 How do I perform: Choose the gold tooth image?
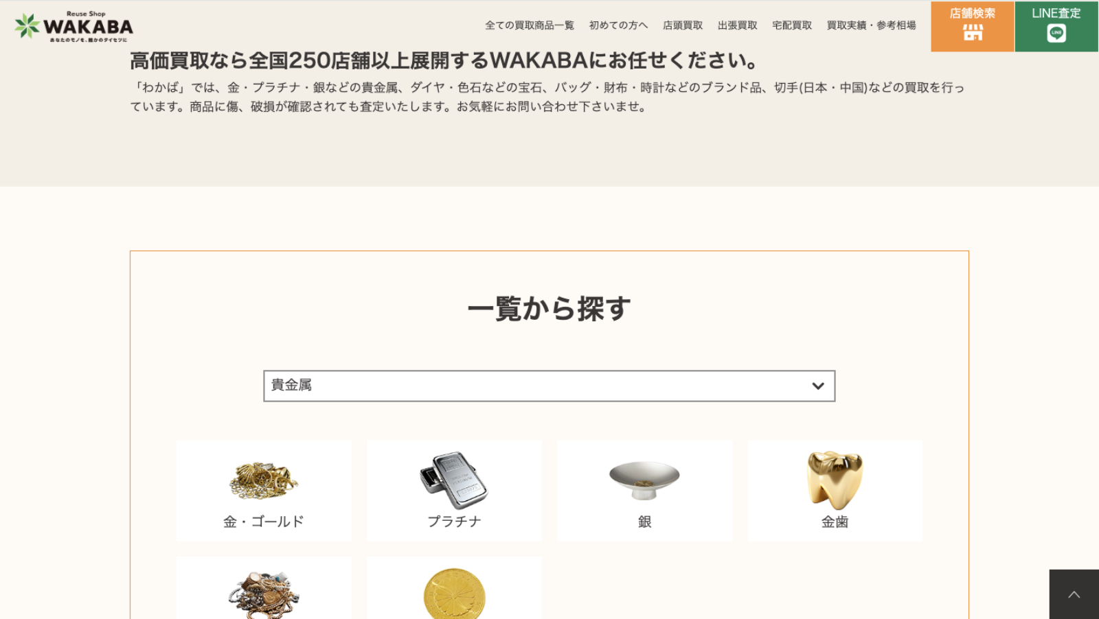pos(835,480)
